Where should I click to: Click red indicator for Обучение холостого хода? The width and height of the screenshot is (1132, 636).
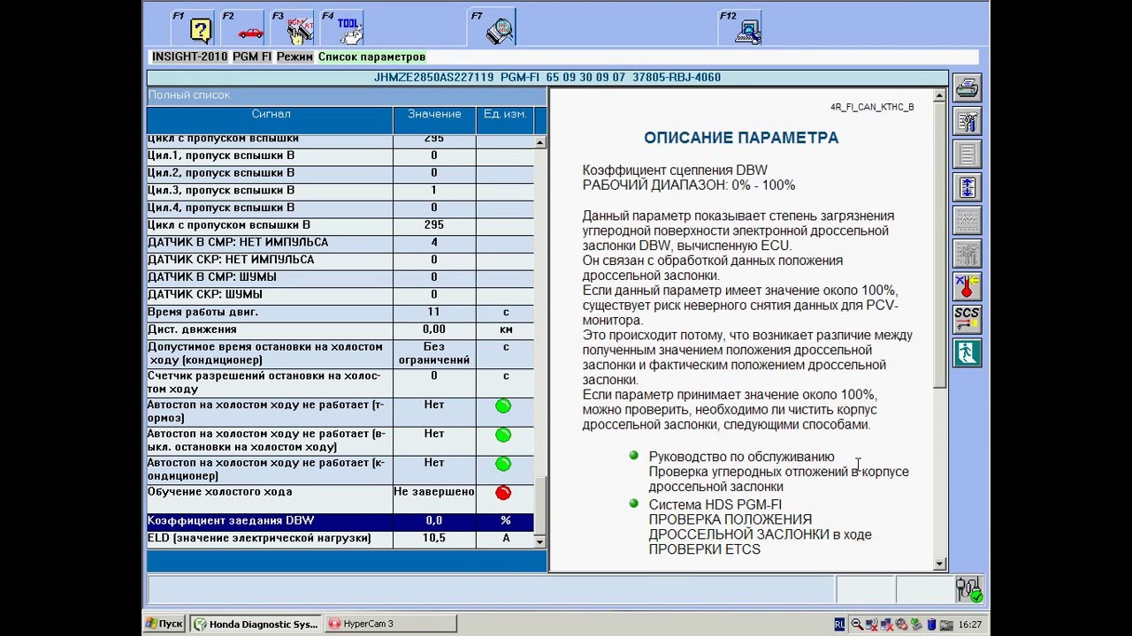(503, 493)
